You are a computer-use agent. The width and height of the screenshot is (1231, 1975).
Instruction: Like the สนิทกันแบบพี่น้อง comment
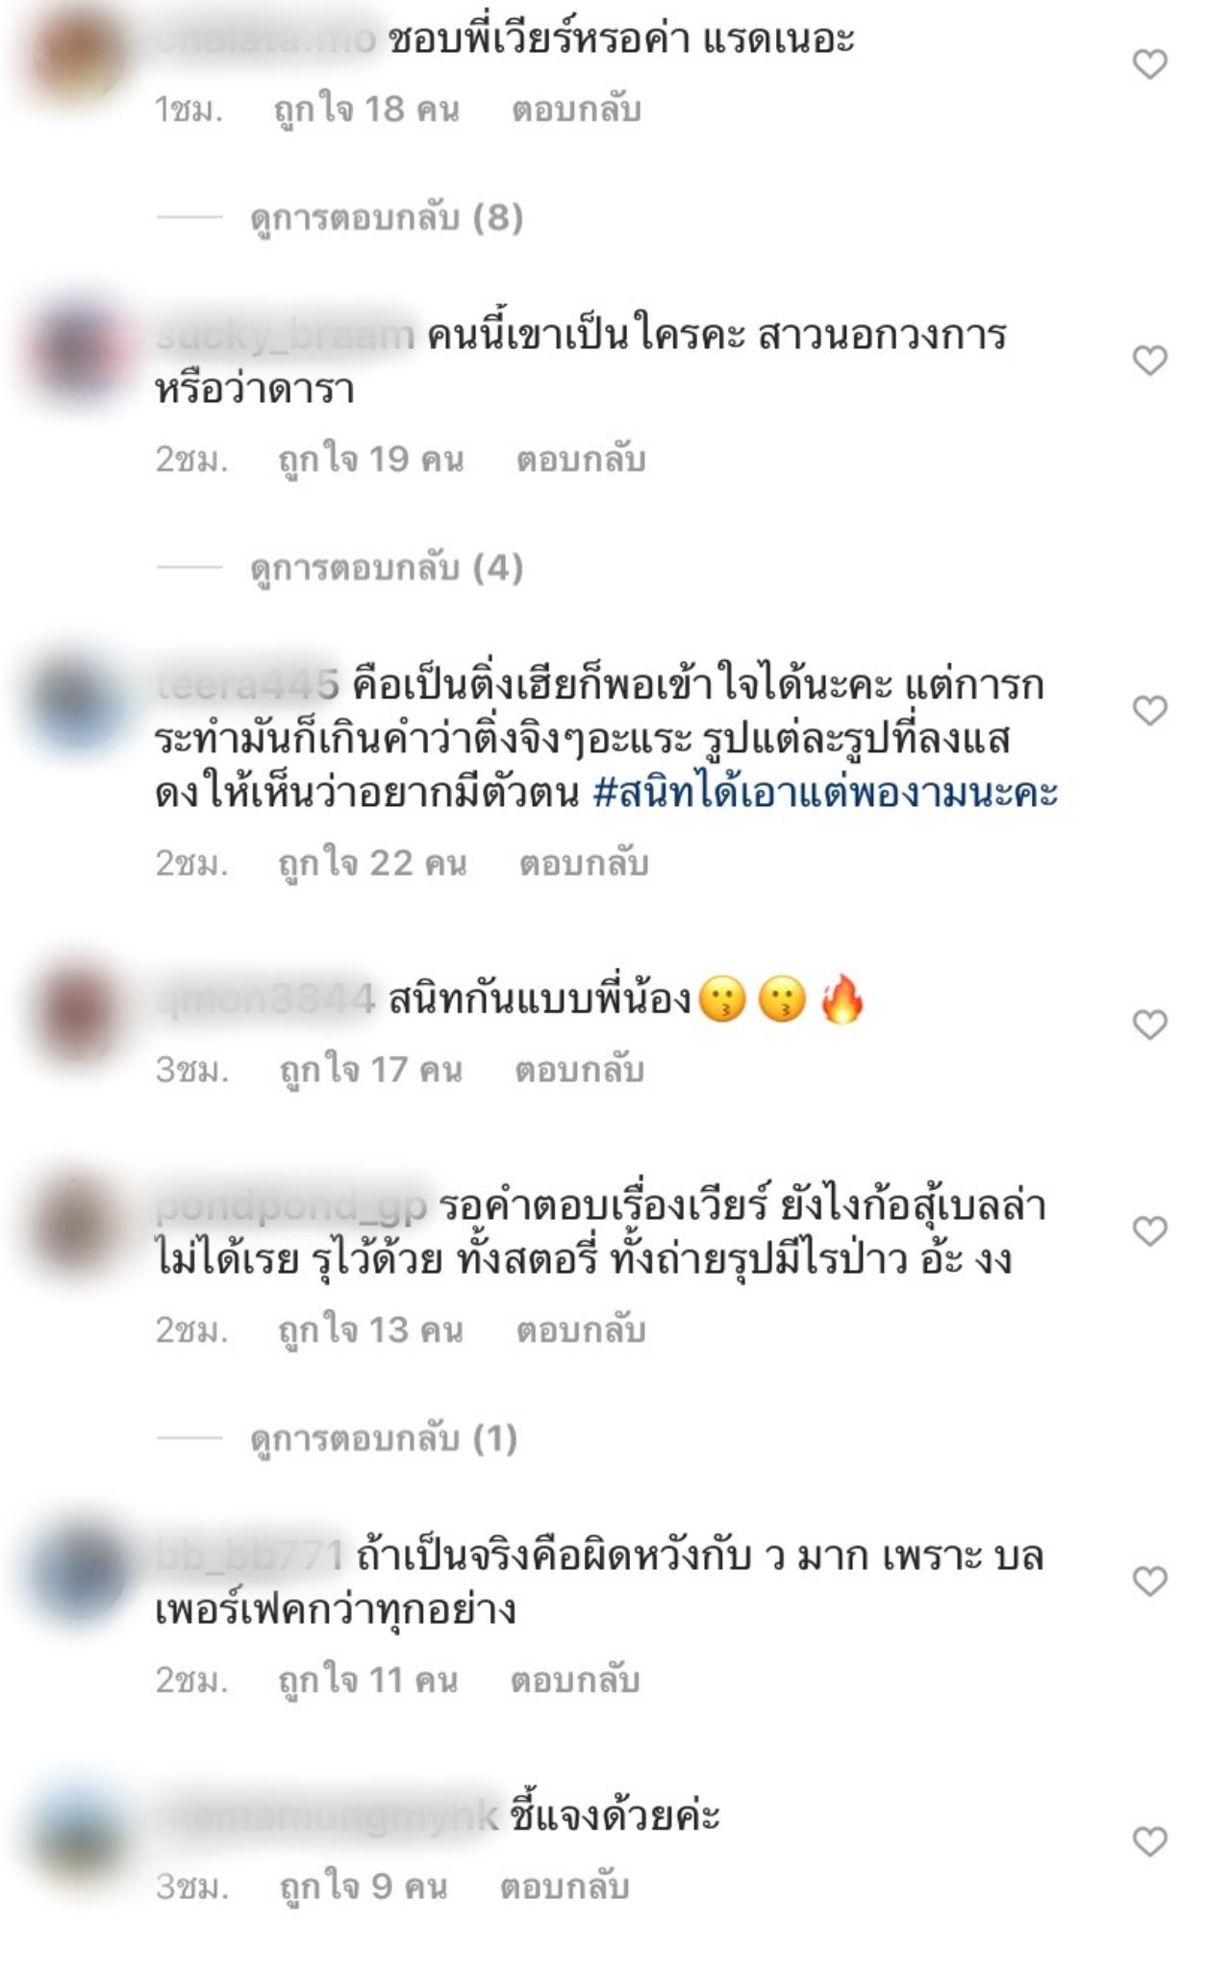click(1149, 1025)
